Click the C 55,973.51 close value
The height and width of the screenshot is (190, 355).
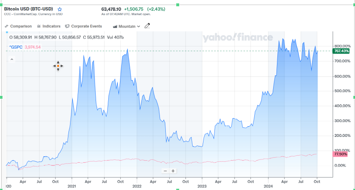(x=94, y=38)
